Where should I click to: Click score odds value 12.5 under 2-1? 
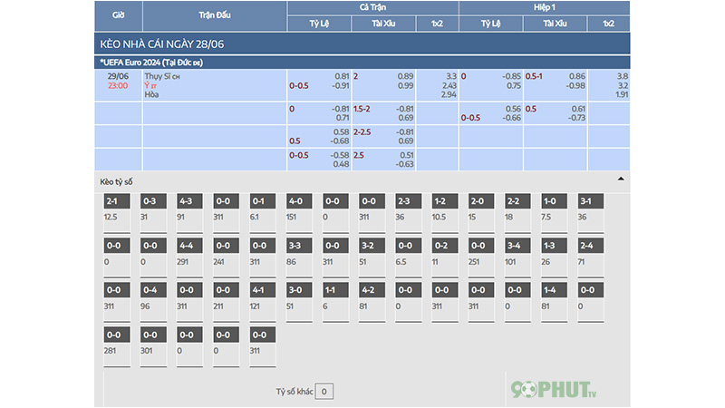[111, 217]
